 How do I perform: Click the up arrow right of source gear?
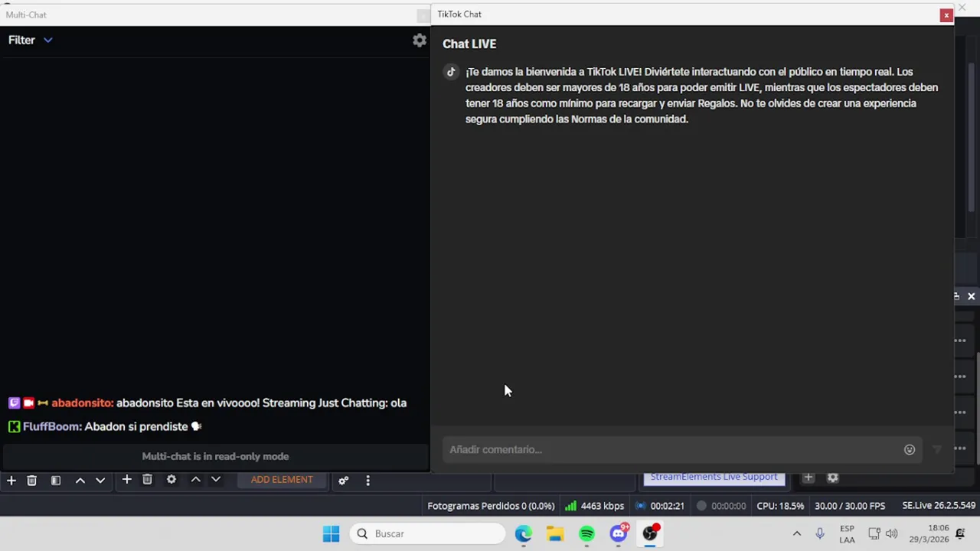click(195, 480)
